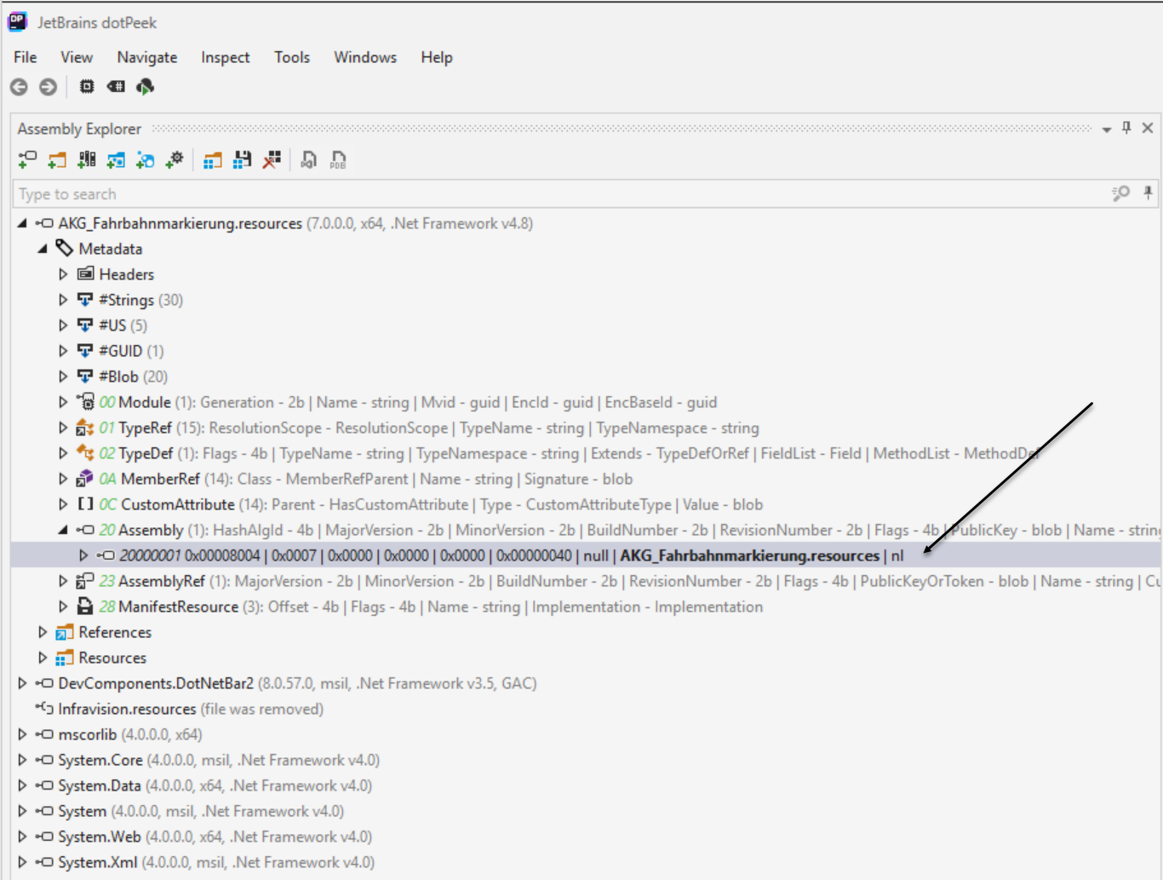The height and width of the screenshot is (880, 1163).
Task: Expand the 02 TypeDef table node
Action: coord(63,453)
